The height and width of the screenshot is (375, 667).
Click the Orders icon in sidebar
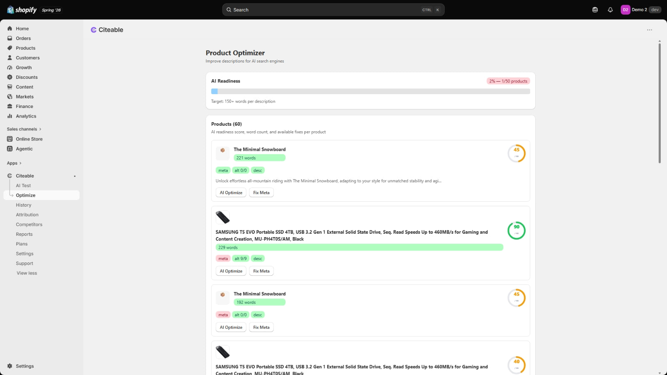[10, 38]
